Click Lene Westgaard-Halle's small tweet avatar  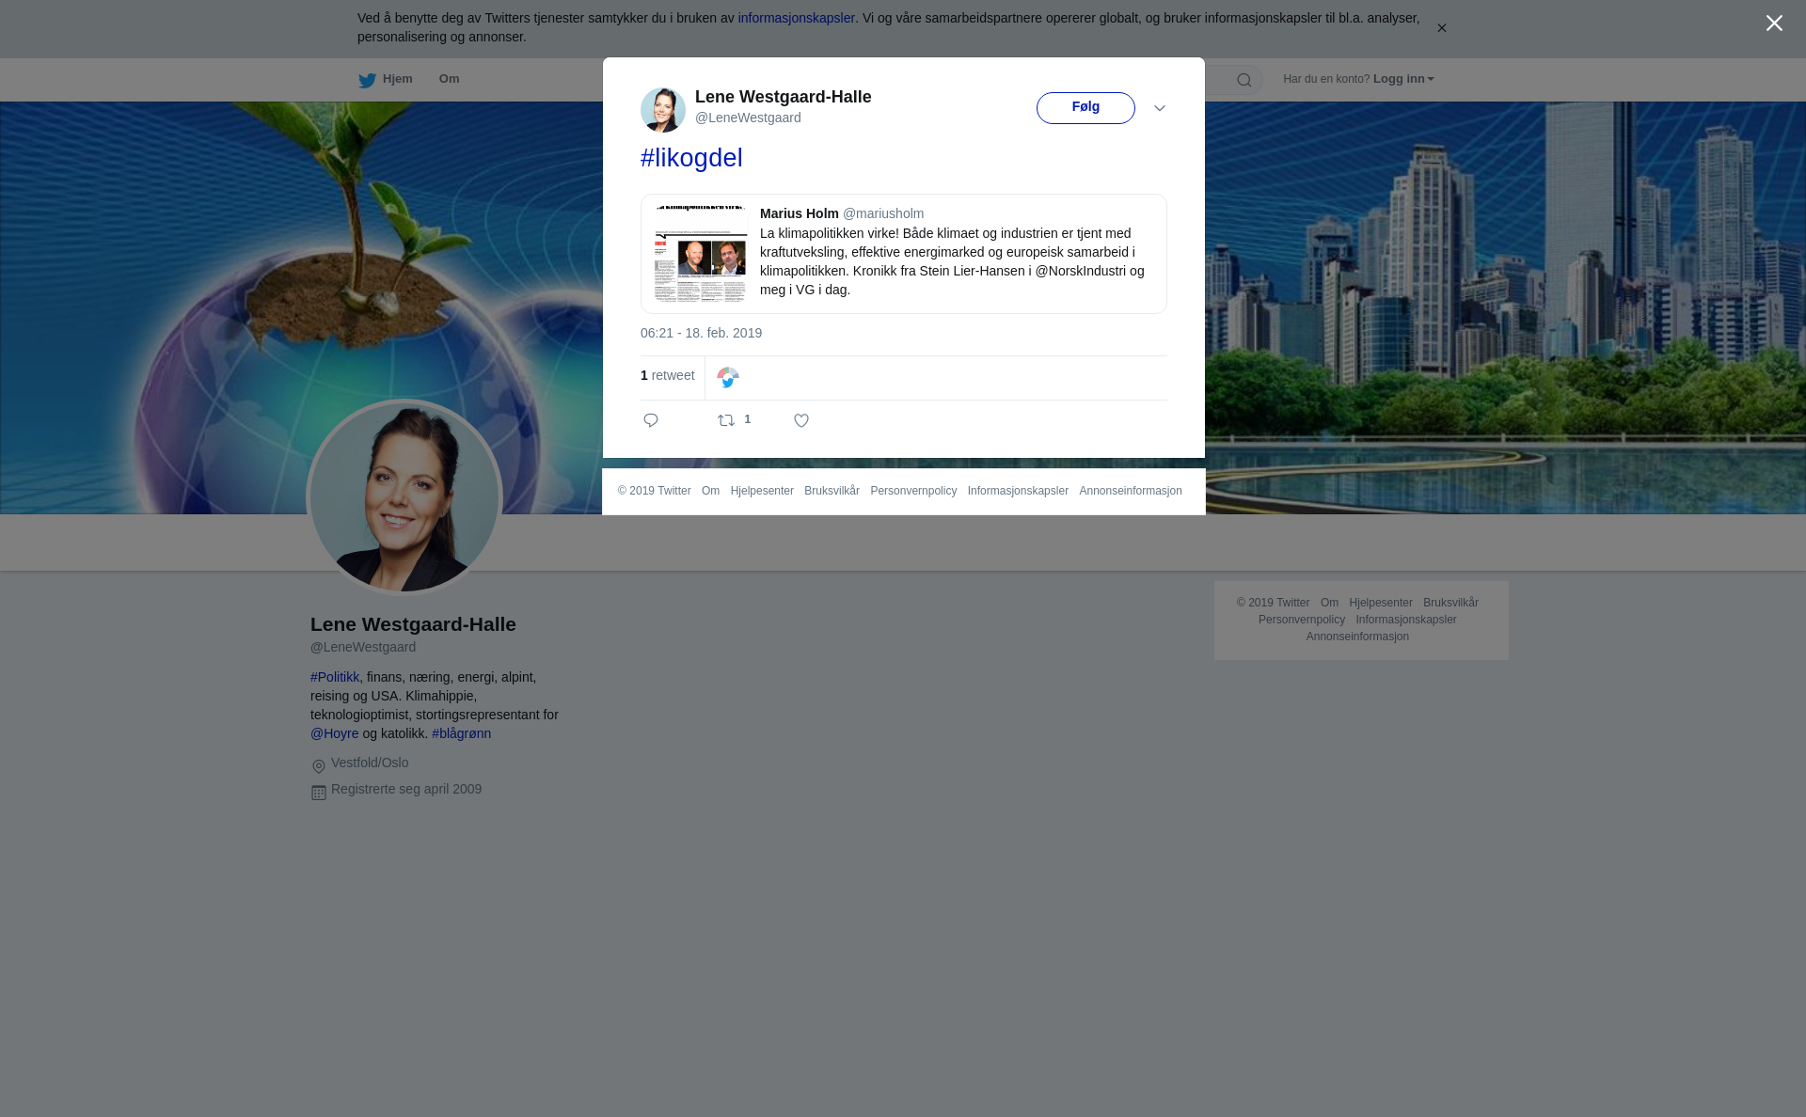click(663, 109)
